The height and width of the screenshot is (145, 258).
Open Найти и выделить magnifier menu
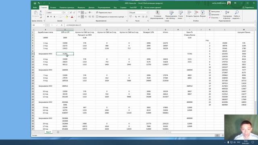[x=237, y=15]
